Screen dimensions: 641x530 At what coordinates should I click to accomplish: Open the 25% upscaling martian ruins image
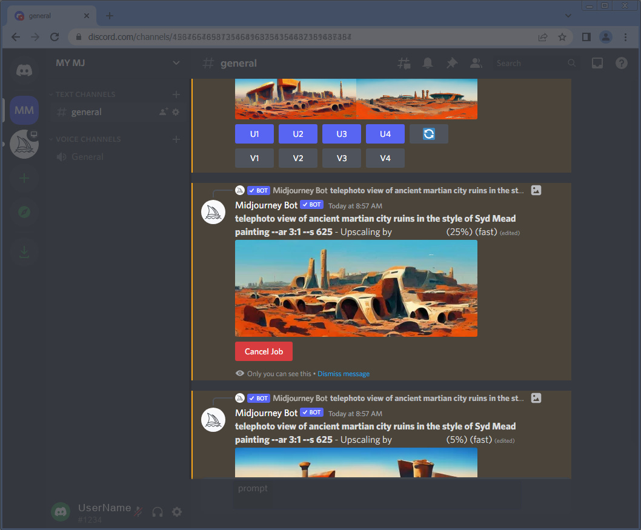(356, 288)
